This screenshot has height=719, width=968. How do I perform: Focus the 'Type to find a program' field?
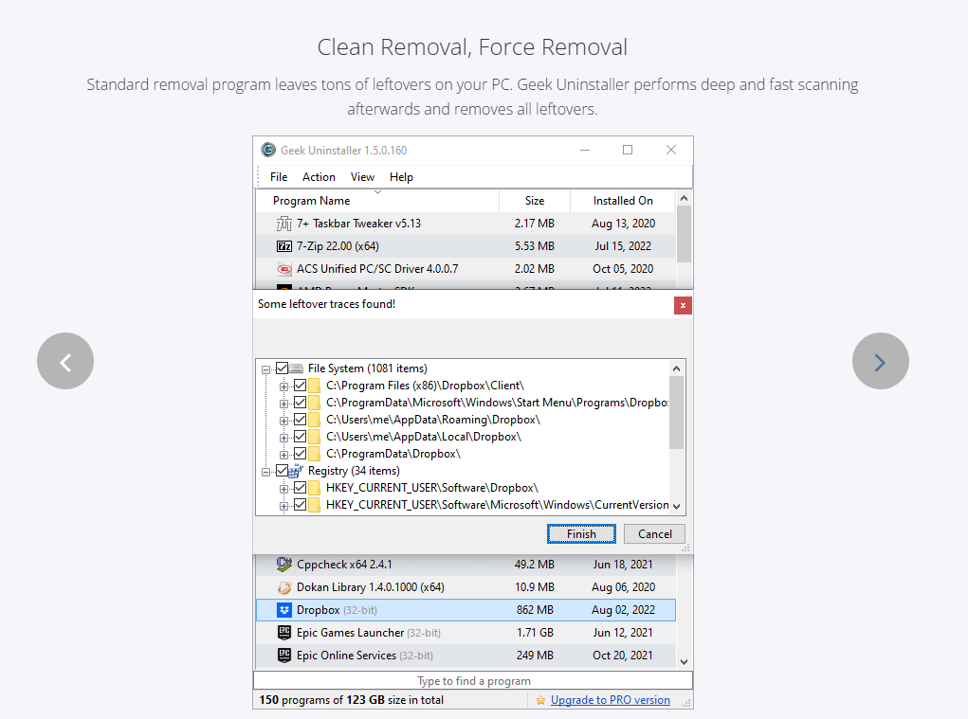point(473,681)
